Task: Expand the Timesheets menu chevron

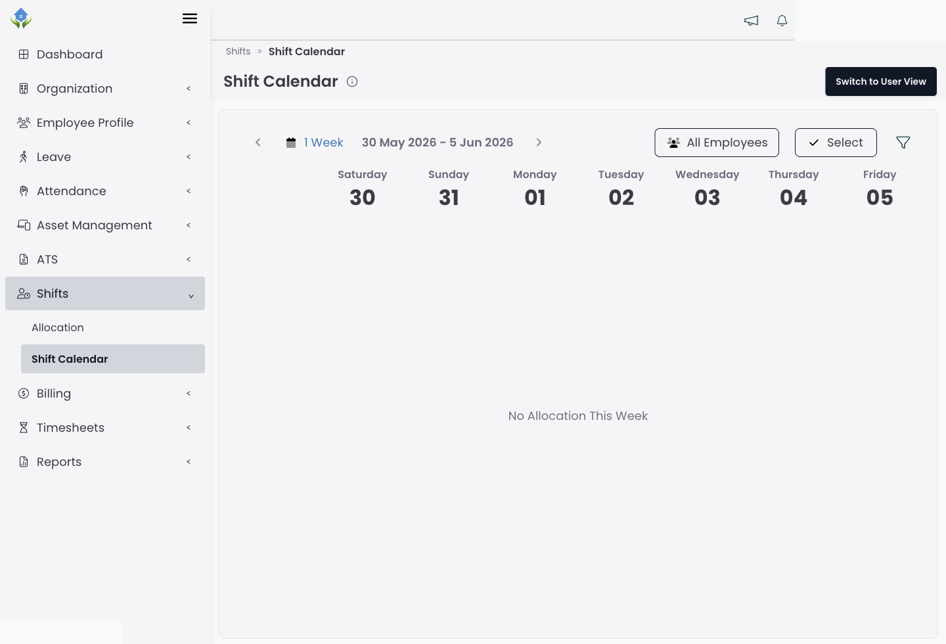Action: click(x=189, y=428)
